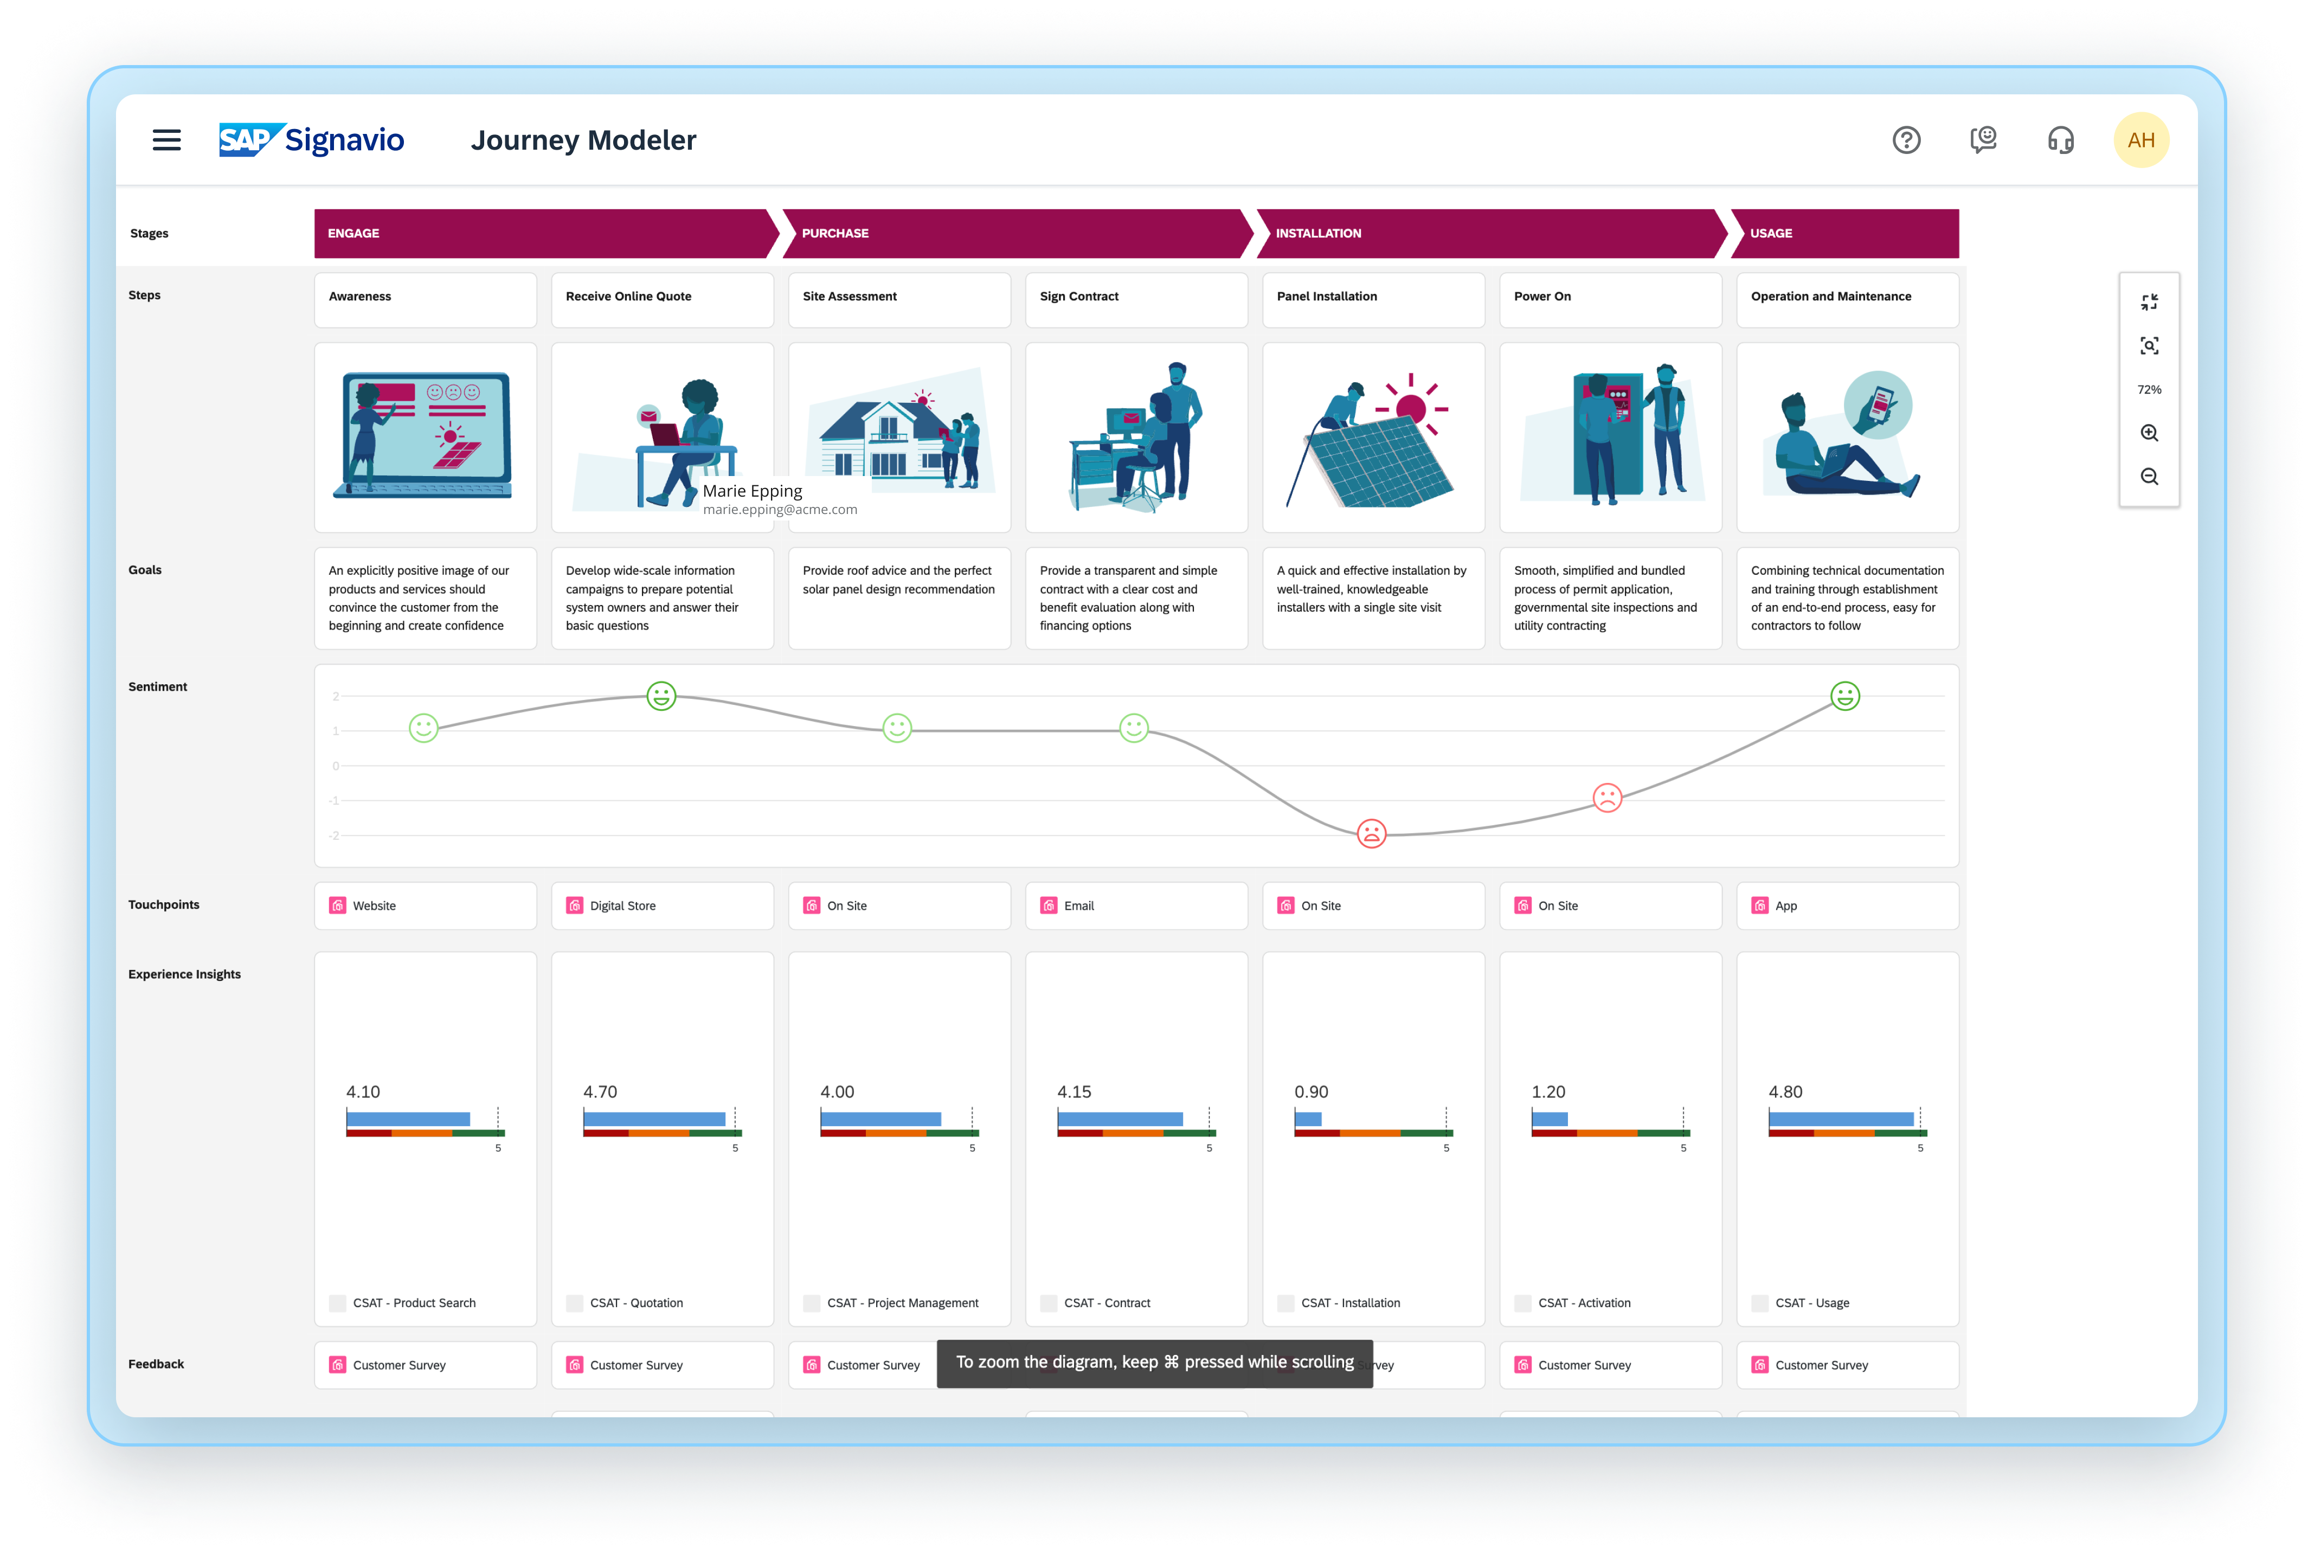2314x1555 pixels.
Task: Zoom in with magnifier plus icon
Action: coord(2149,433)
